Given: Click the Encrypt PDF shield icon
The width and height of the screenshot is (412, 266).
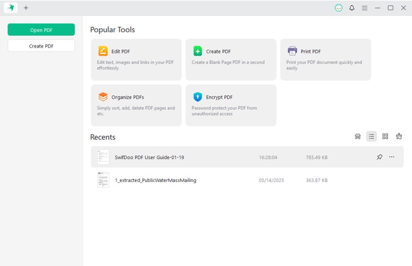Looking at the screenshot, I should (x=198, y=97).
